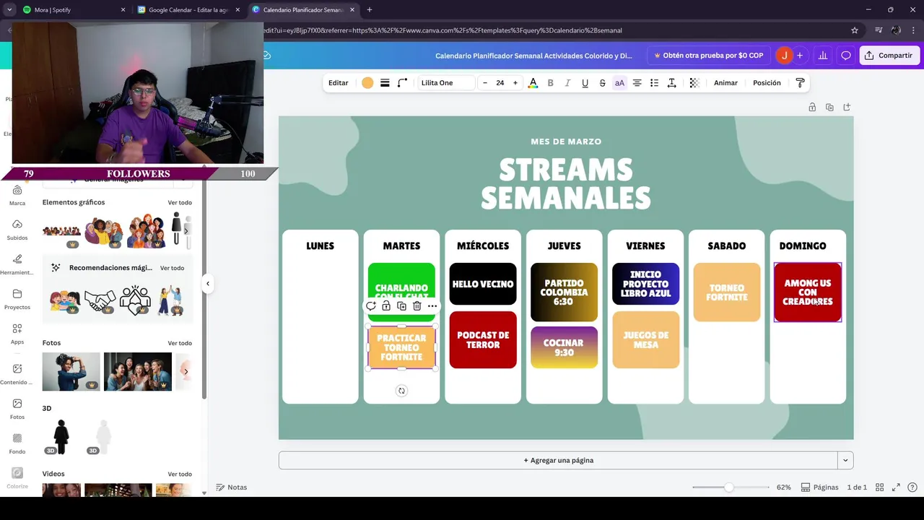Screen dimensions: 924x520
Task: Open the comments speech bubble icon
Action: 846,56
